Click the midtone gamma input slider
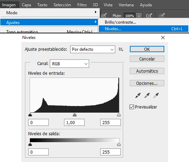The width and height of the screenshot is (189, 162). pos(74,115)
